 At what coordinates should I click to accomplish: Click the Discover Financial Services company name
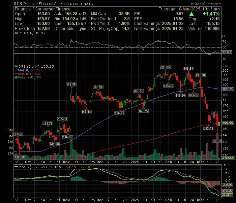[x=46, y=4]
